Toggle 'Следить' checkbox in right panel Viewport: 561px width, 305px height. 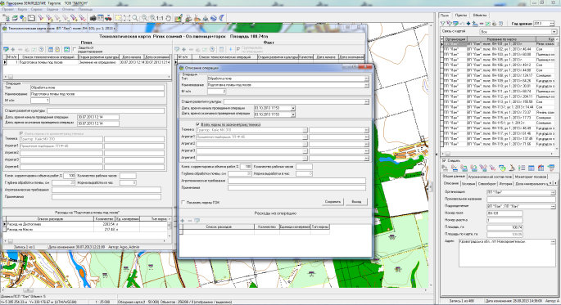444,161
